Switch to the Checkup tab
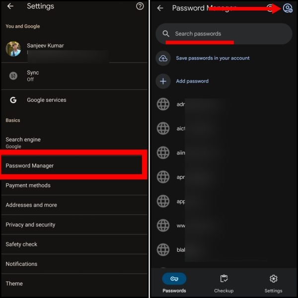Image resolution: width=298 pixels, height=298 pixels. [224, 284]
